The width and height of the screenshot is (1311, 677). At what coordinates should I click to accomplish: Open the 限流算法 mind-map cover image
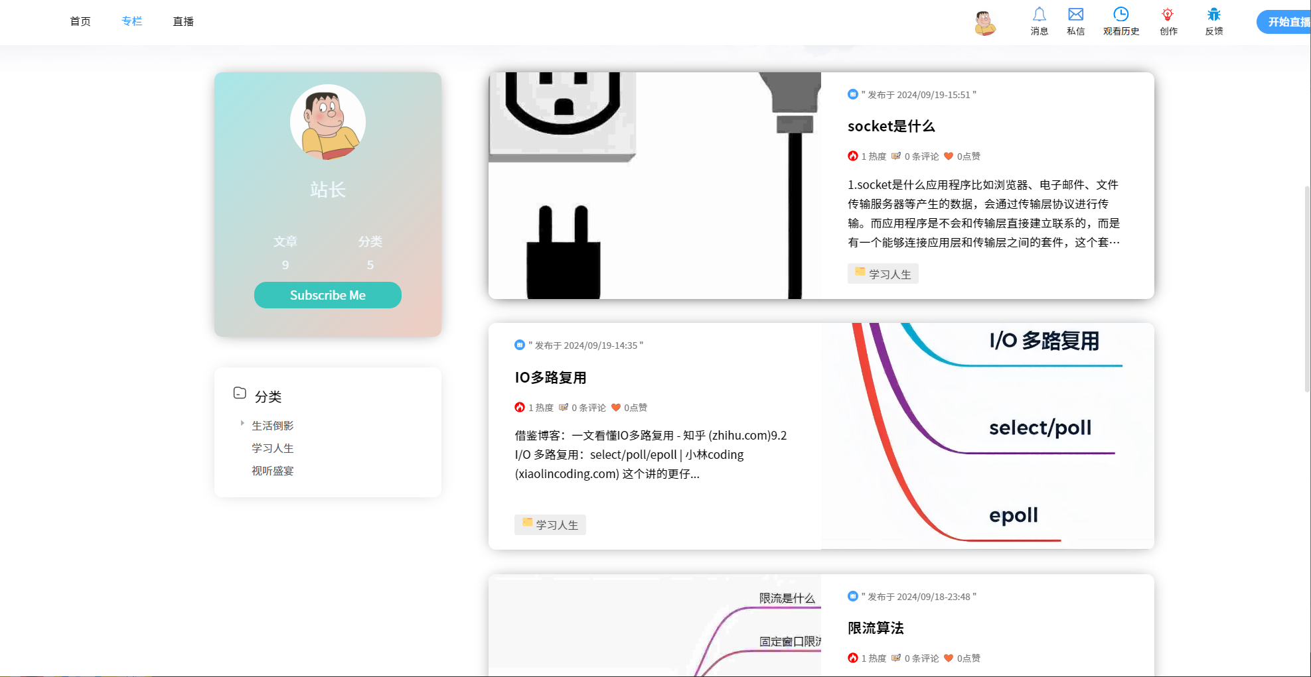(655, 625)
